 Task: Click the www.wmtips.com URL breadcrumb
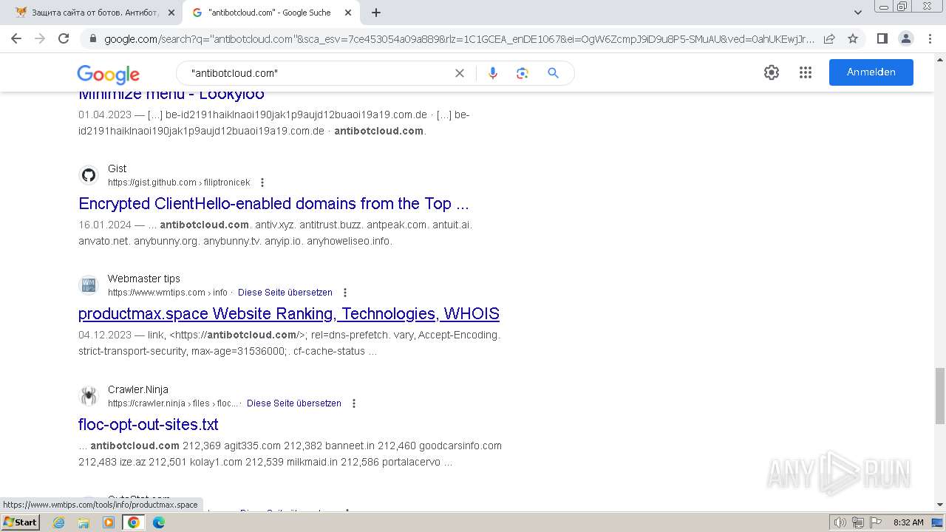pos(168,293)
